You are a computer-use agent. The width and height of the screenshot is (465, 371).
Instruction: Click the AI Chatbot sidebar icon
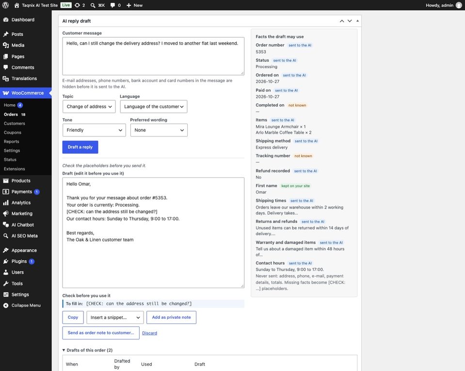[x=6, y=225]
